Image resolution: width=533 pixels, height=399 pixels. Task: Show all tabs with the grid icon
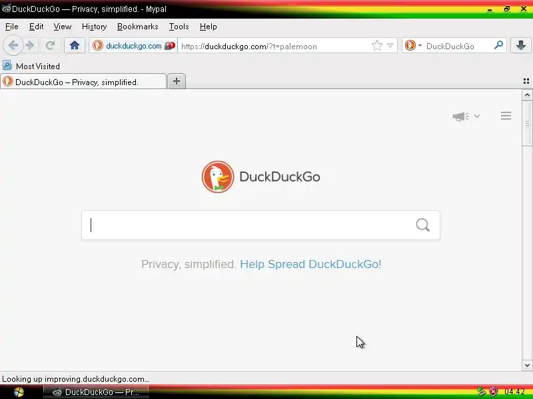526,80
